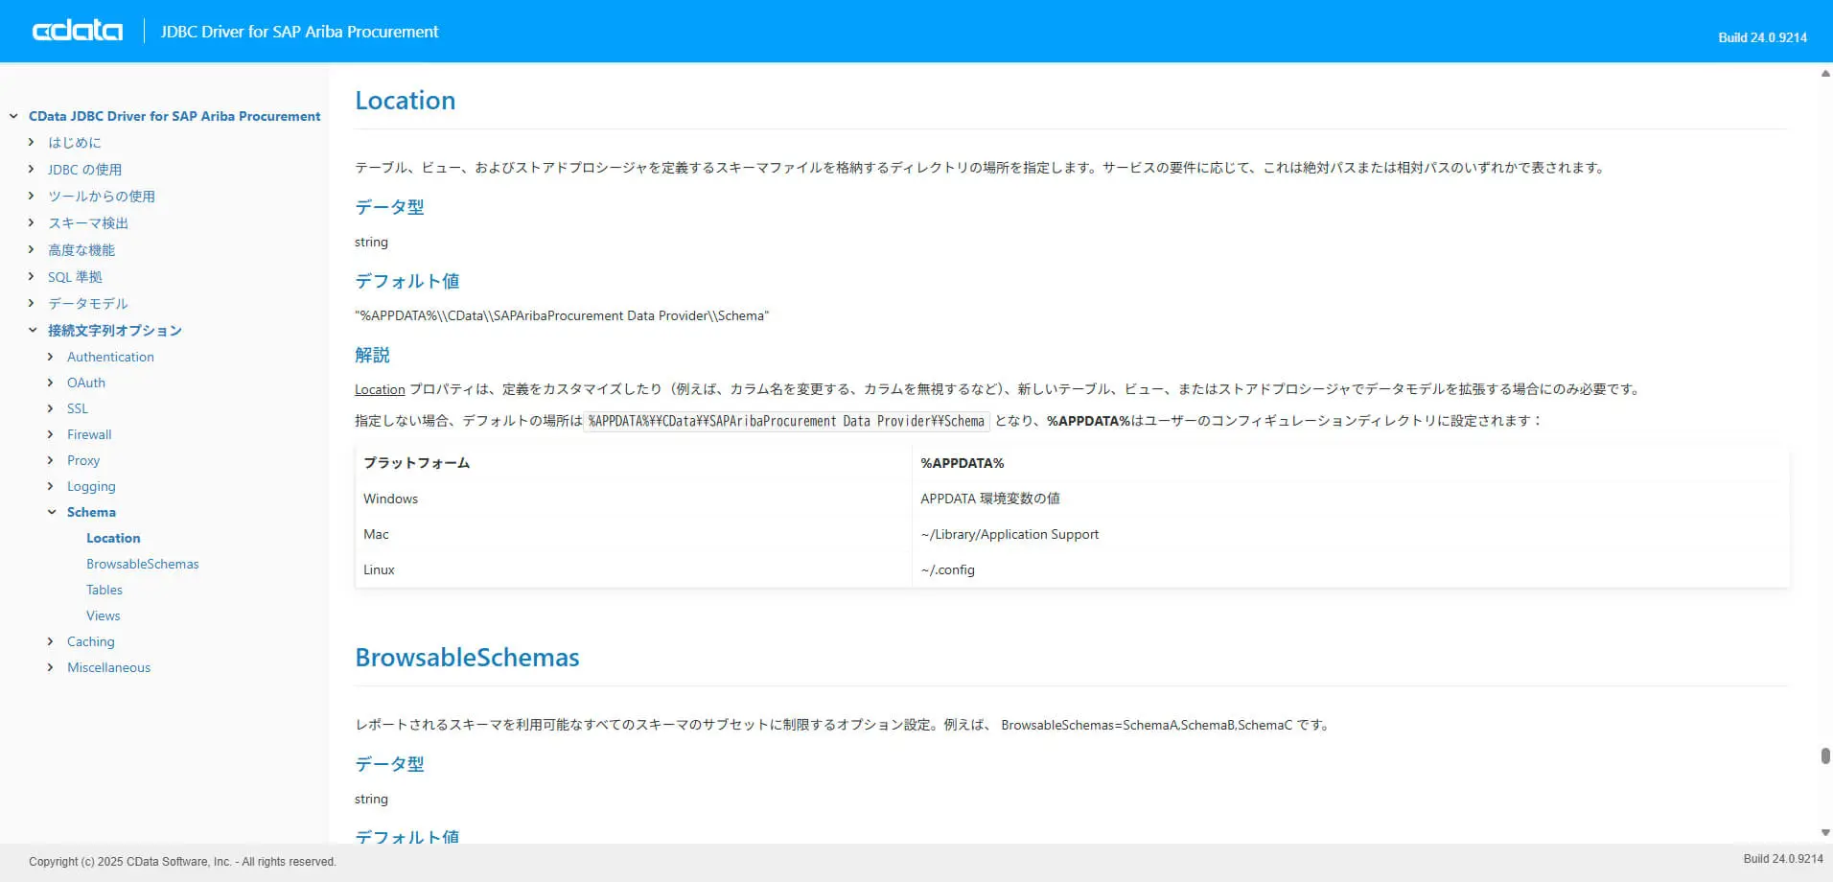The height and width of the screenshot is (882, 1833).
Task: Collapse the CData JDBC Driver root node
Action: tap(13, 116)
